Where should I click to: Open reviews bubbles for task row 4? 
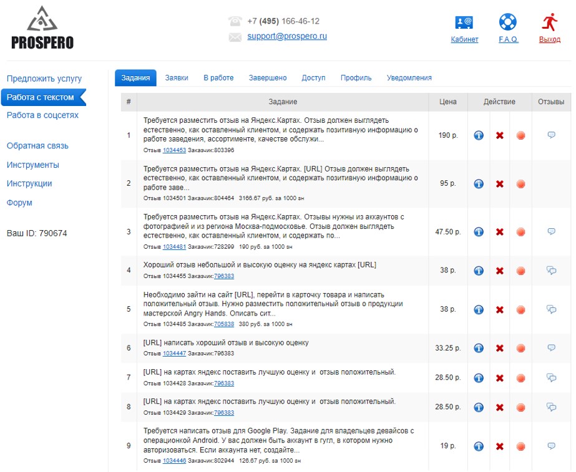(x=551, y=271)
